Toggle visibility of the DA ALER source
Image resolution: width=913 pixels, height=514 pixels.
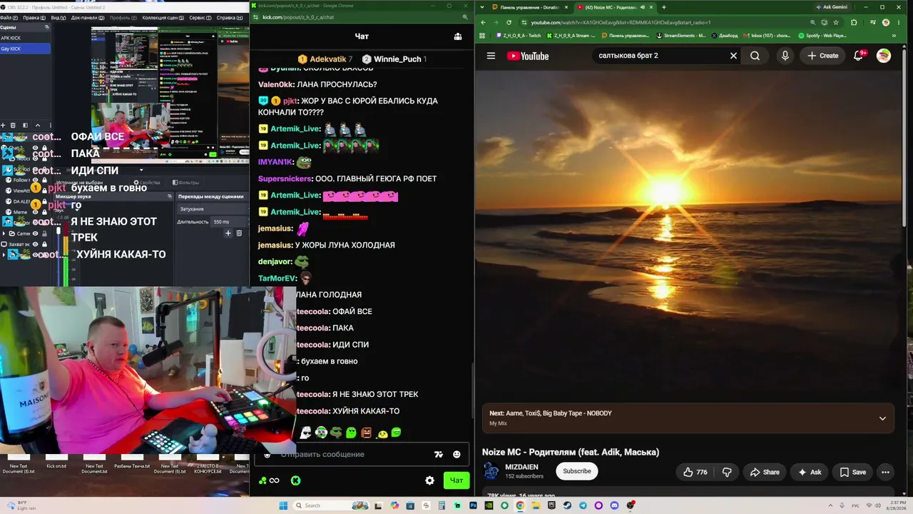[x=36, y=201]
